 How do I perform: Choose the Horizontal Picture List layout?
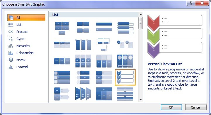click(x=104, y=61)
